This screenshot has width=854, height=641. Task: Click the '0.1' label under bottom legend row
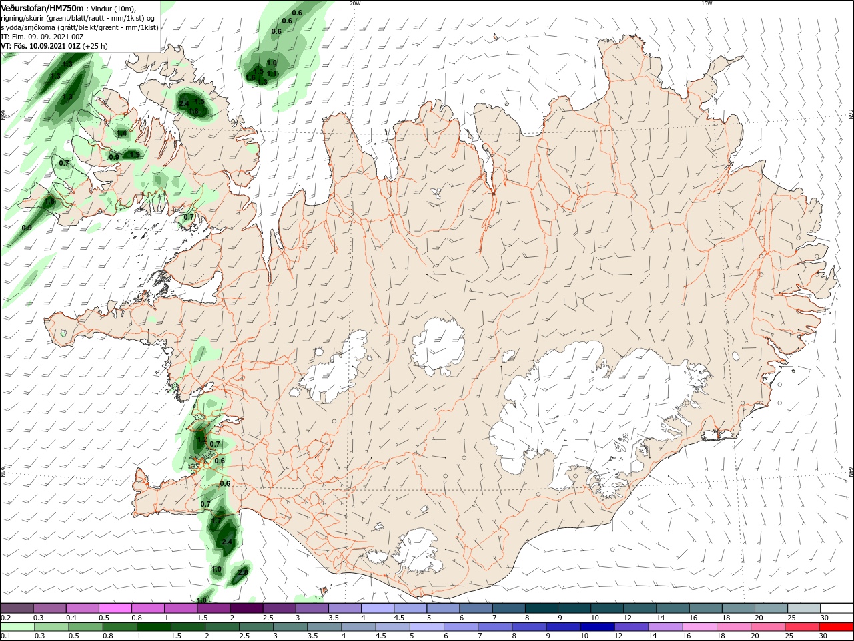(5, 636)
